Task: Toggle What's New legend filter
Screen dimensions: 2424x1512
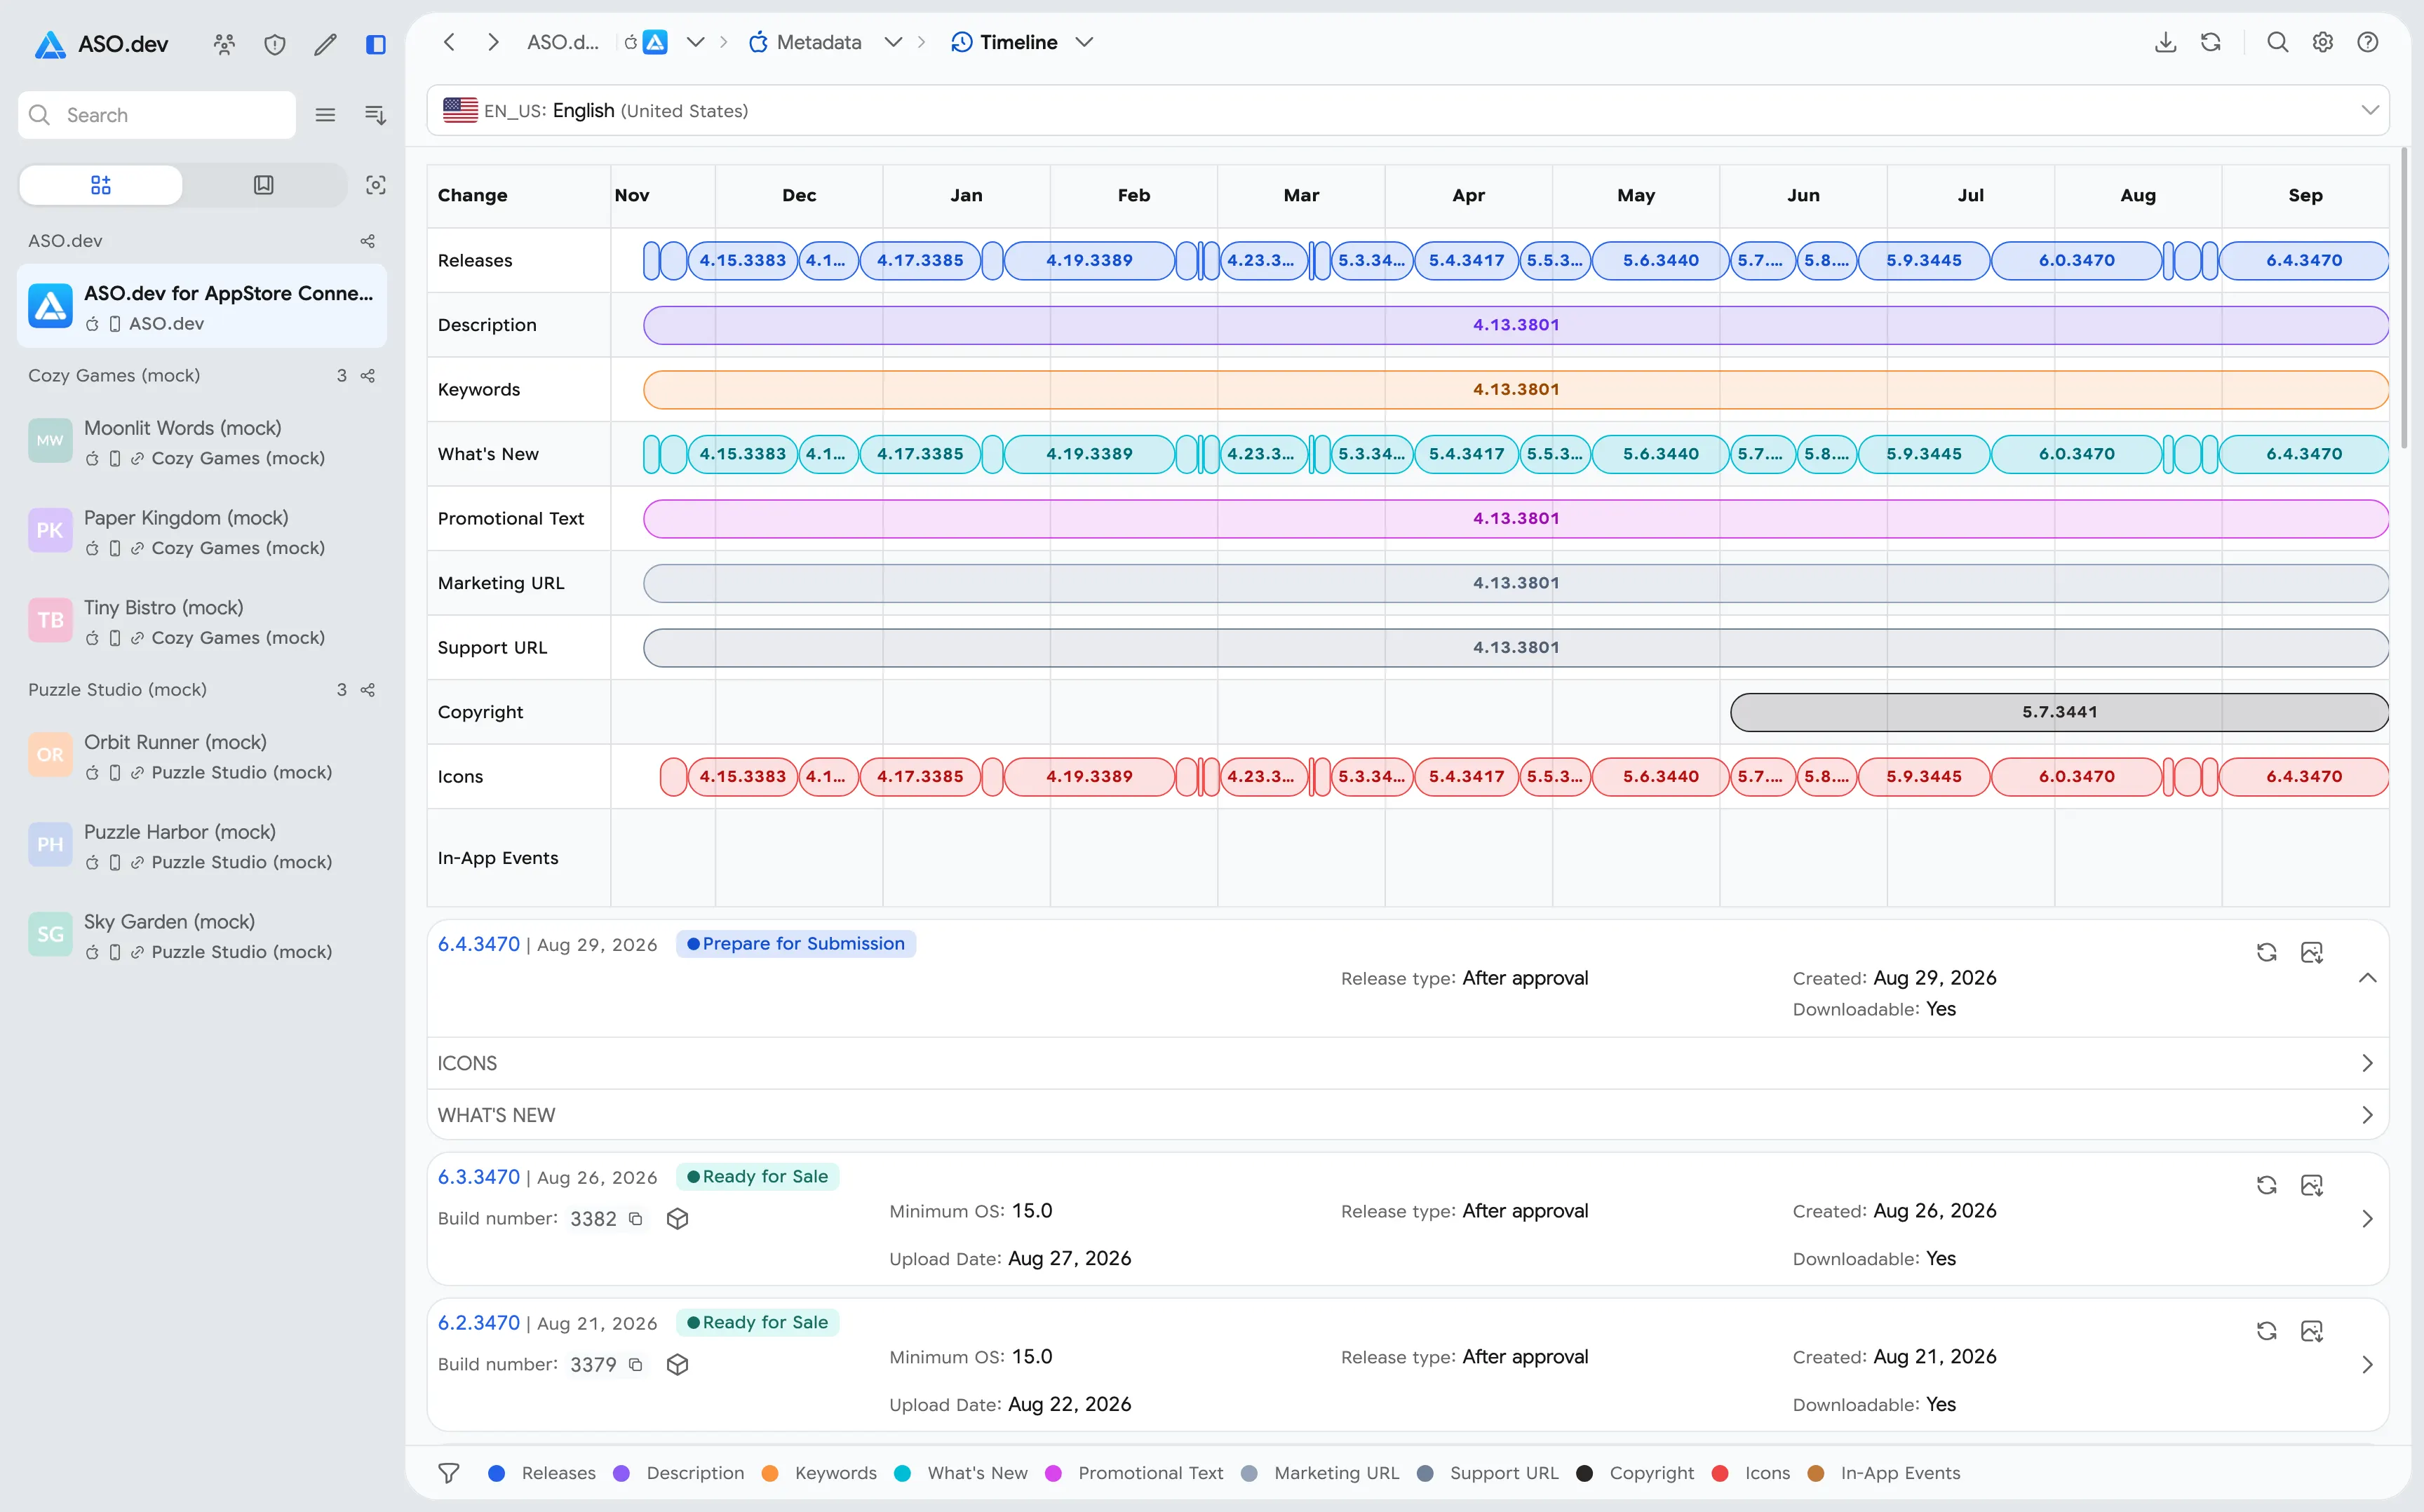Action: (961, 1473)
